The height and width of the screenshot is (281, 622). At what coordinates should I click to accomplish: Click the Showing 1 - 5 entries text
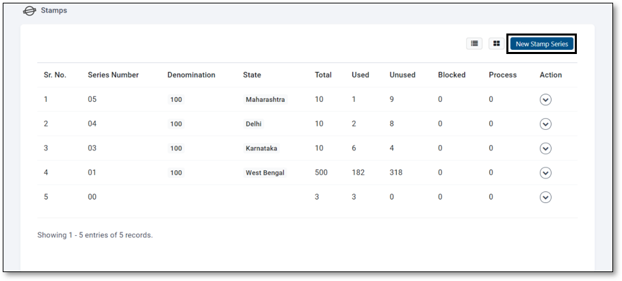pyautogui.click(x=95, y=235)
